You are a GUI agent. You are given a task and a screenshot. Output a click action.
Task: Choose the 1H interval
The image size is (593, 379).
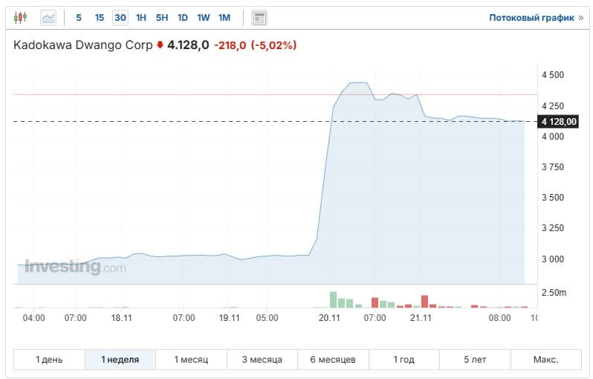pyautogui.click(x=141, y=17)
